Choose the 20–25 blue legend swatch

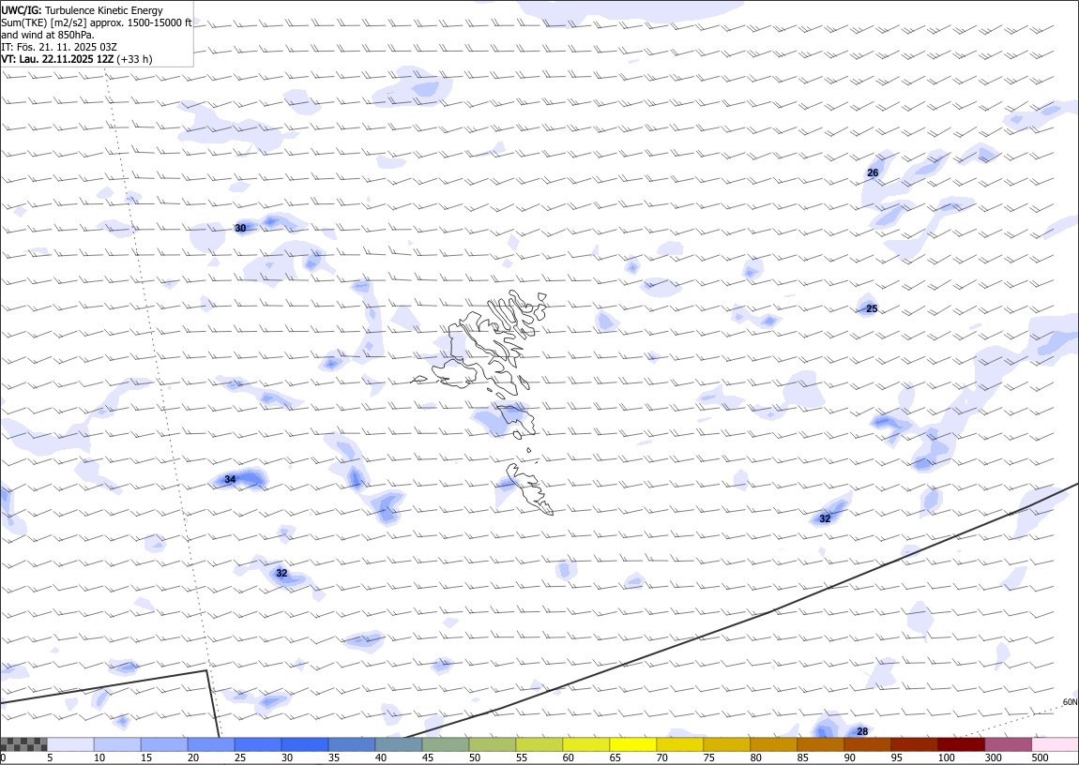211,744
